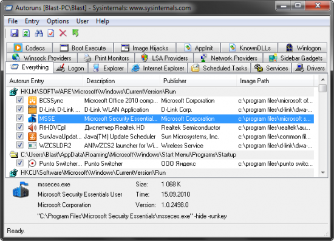This screenshot has width=334, height=241.
Task: Click the Autoruns title bar app icon
Action: pos(9,8)
